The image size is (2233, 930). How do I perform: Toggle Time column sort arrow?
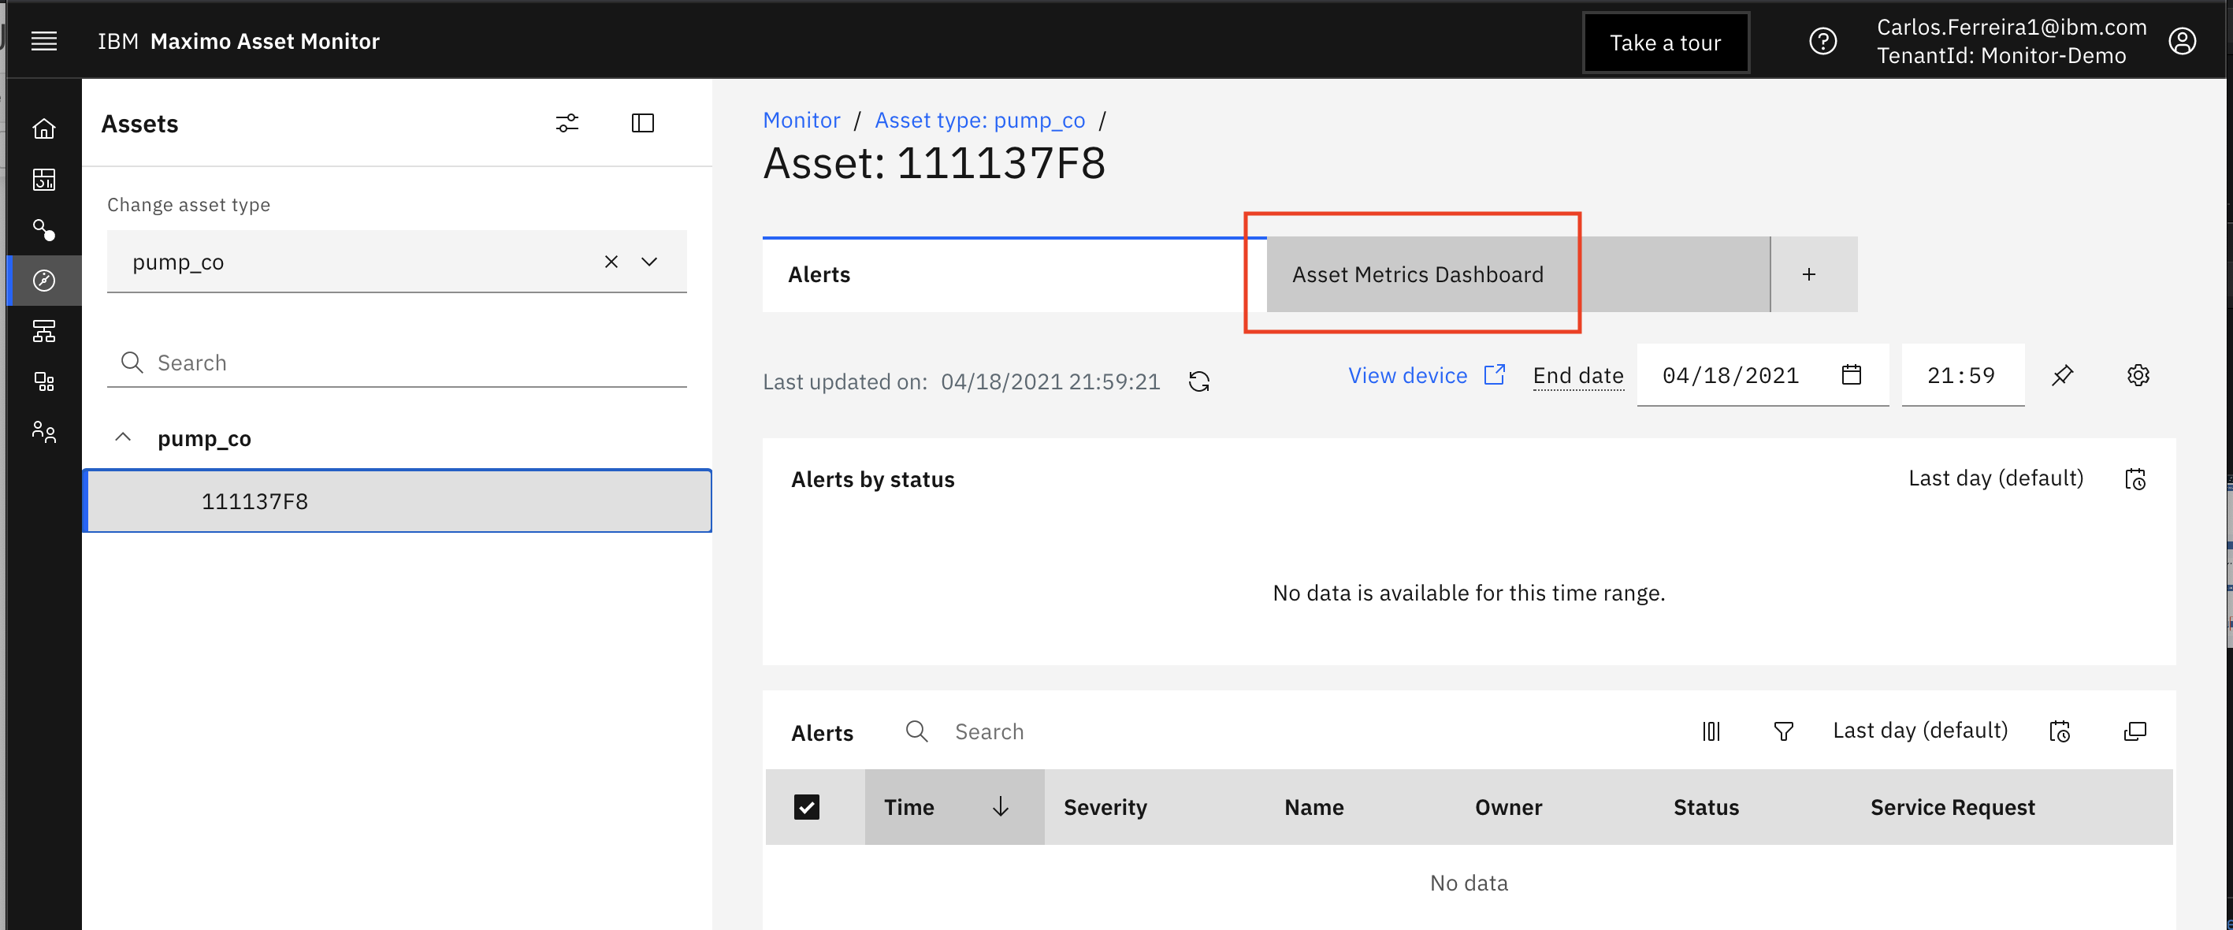tap(1001, 807)
